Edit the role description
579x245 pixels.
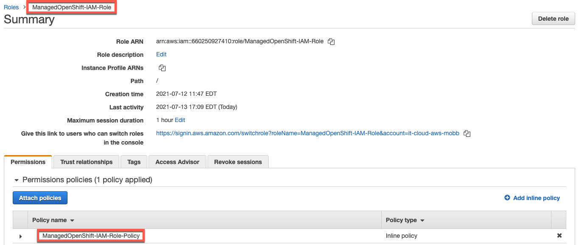[x=161, y=55]
